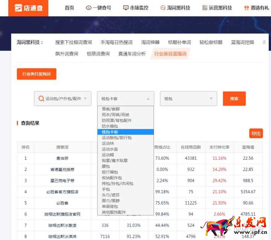
Task: Click the eye icon beside 一键查号
Action: (x=88, y=8)
